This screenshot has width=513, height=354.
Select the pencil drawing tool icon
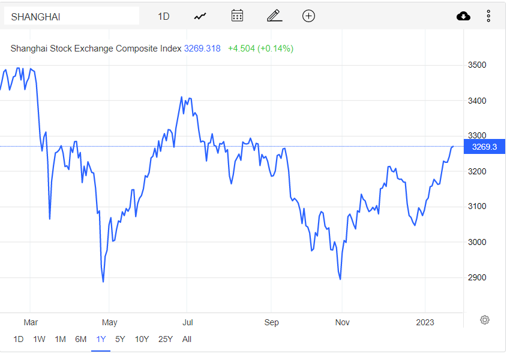click(x=274, y=16)
